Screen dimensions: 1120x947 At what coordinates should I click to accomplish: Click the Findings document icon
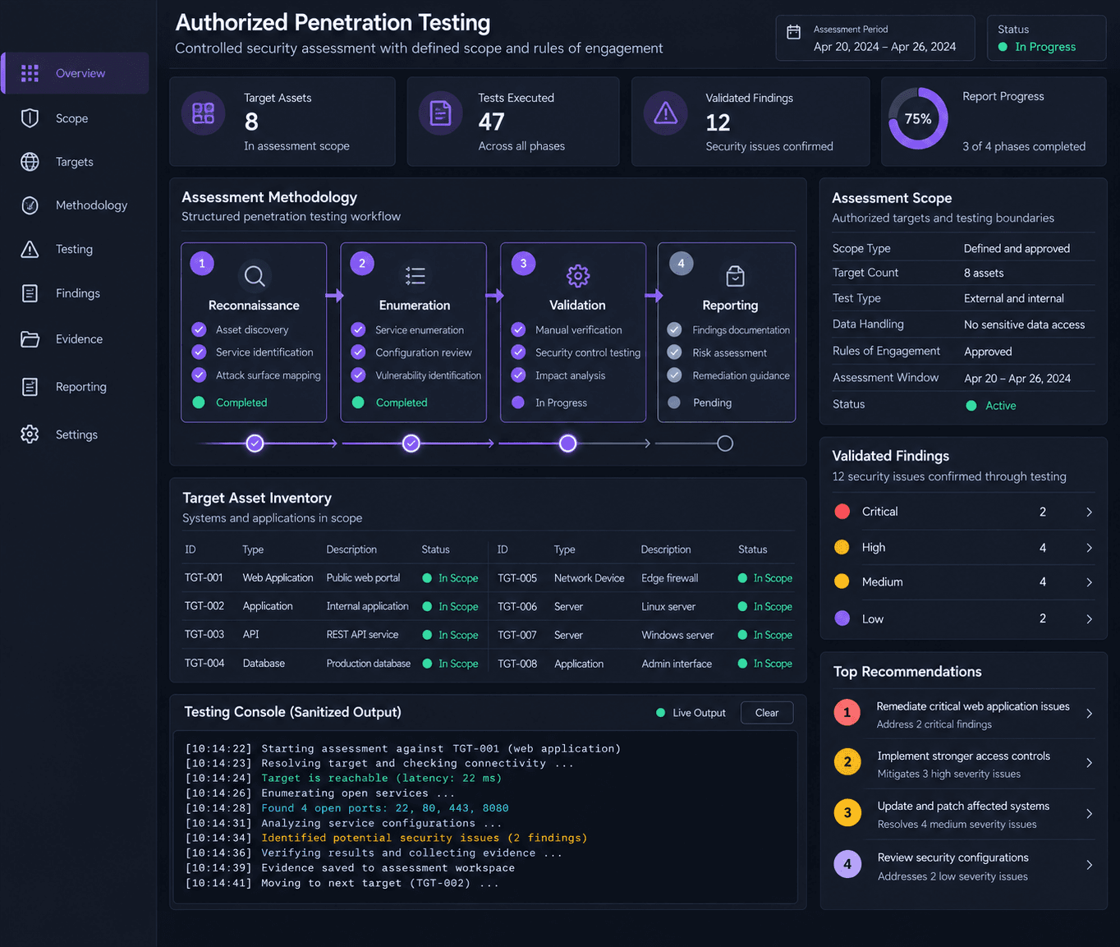[30, 293]
